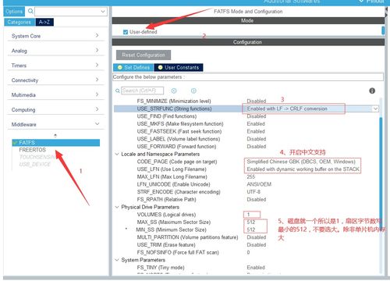This screenshot has width=390, height=281.
Task: Click the green check icon beside FATFS
Action: click(x=16, y=143)
